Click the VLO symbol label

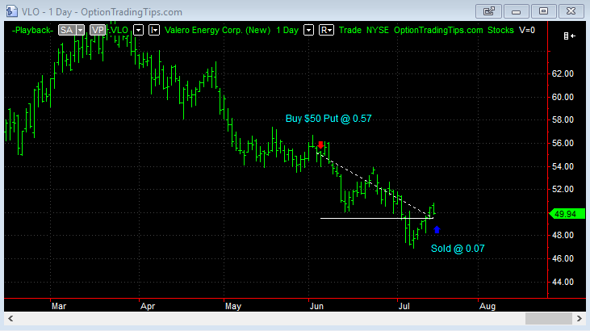click(119, 30)
